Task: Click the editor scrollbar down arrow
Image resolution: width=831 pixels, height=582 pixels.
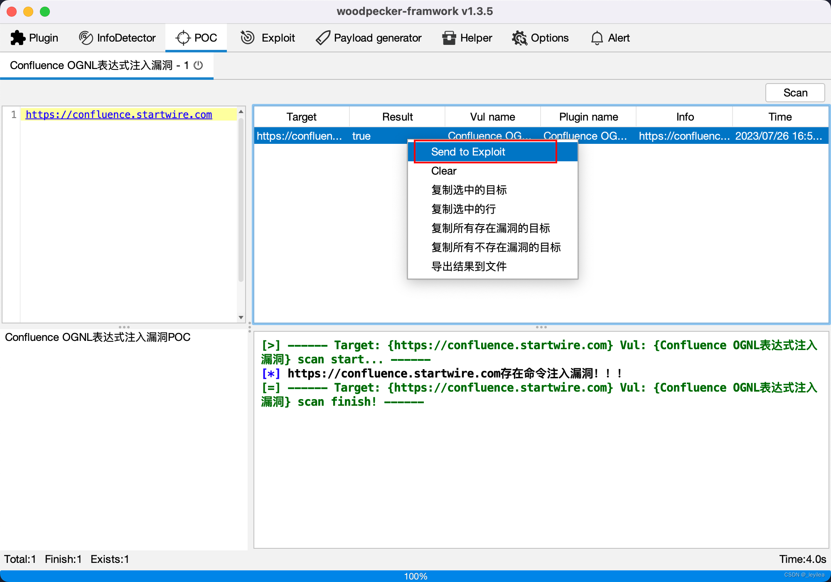Action: pos(241,317)
